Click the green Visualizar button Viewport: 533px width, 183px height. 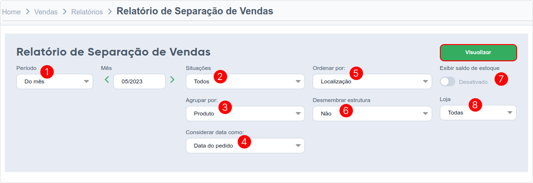pyautogui.click(x=478, y=53)
